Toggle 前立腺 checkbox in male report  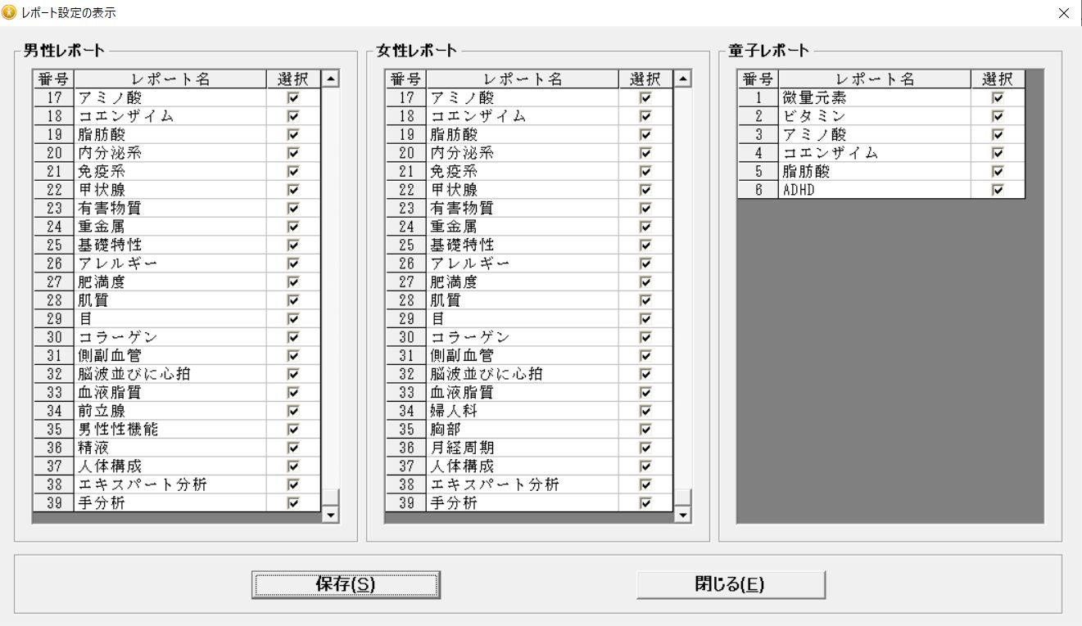click(293, 411)
